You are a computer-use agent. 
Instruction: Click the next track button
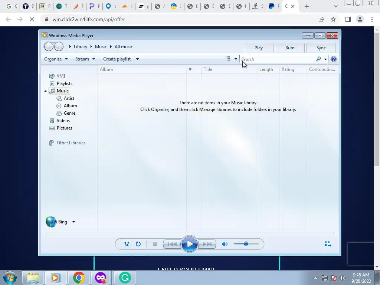pyautogui.click(x=207, y=244)
